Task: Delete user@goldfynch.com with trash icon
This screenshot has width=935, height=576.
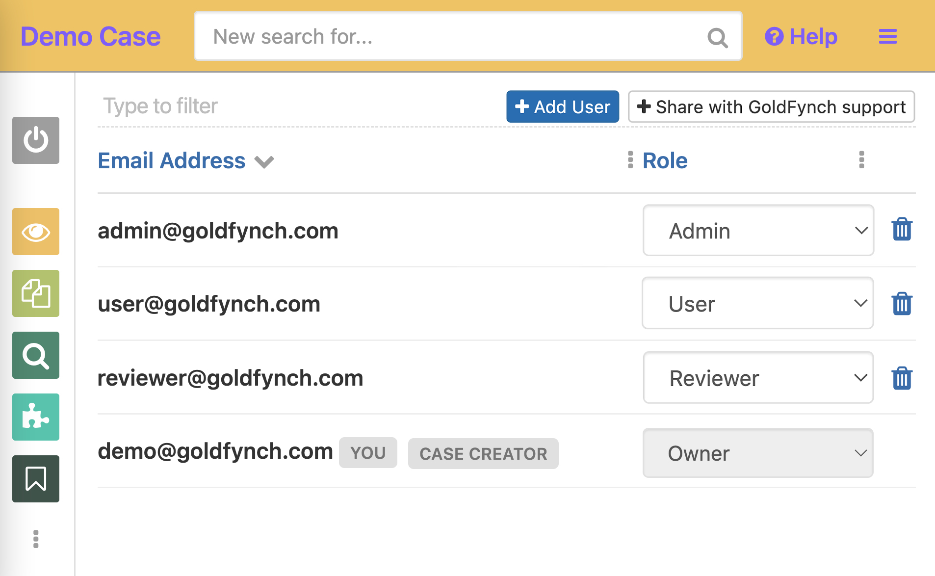Action: tap(902, 304)
